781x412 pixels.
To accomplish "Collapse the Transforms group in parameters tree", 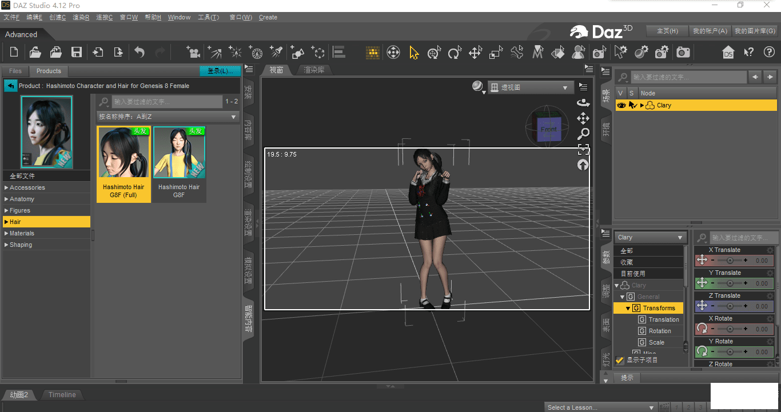I will 628,309.
